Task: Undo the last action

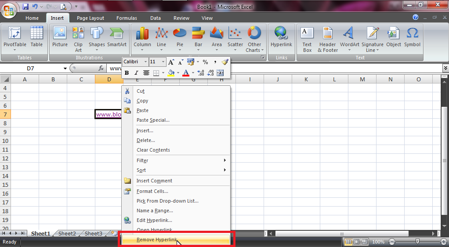Action: tap(35, 6)
